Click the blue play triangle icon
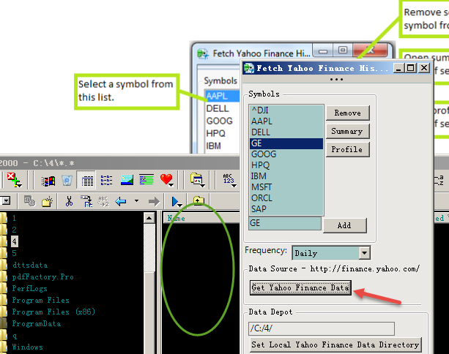The image size is (449, 354). pyautogui.click(x=174, y=201)
